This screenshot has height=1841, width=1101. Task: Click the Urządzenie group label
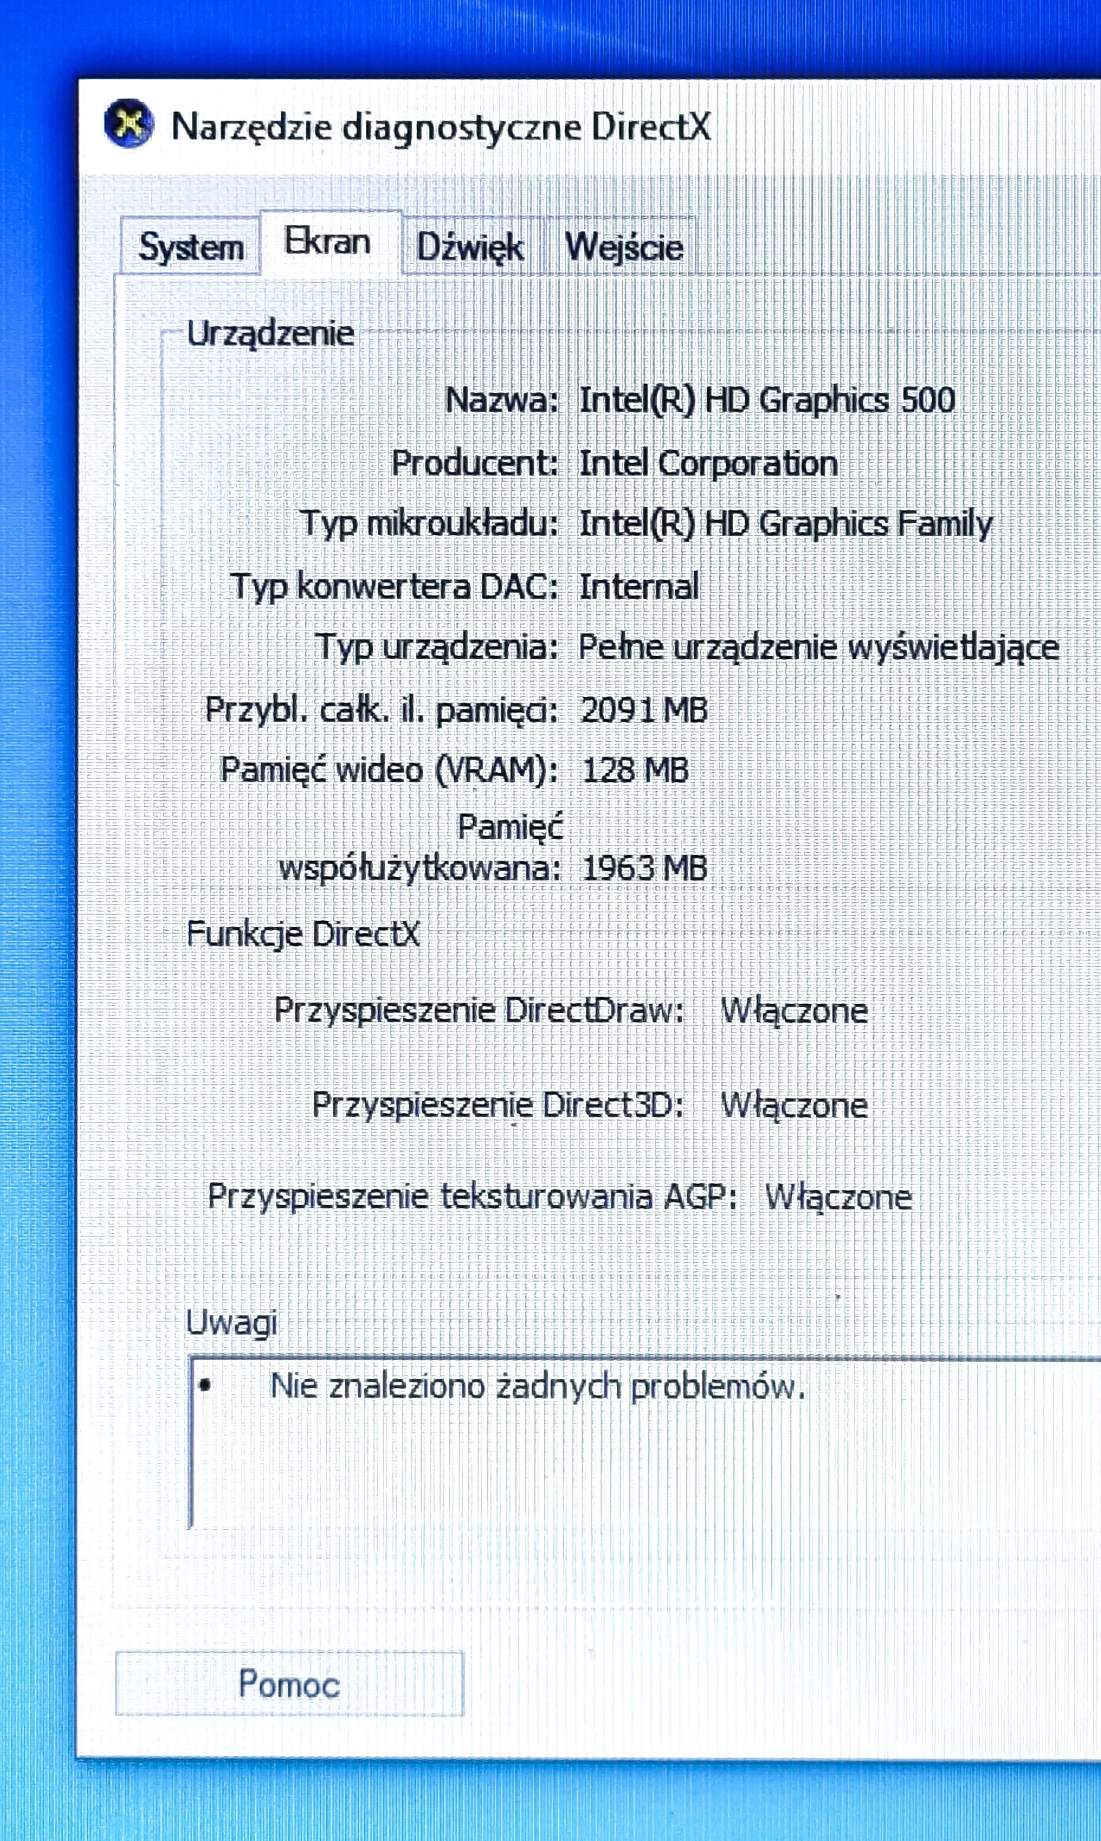[270, 335]
